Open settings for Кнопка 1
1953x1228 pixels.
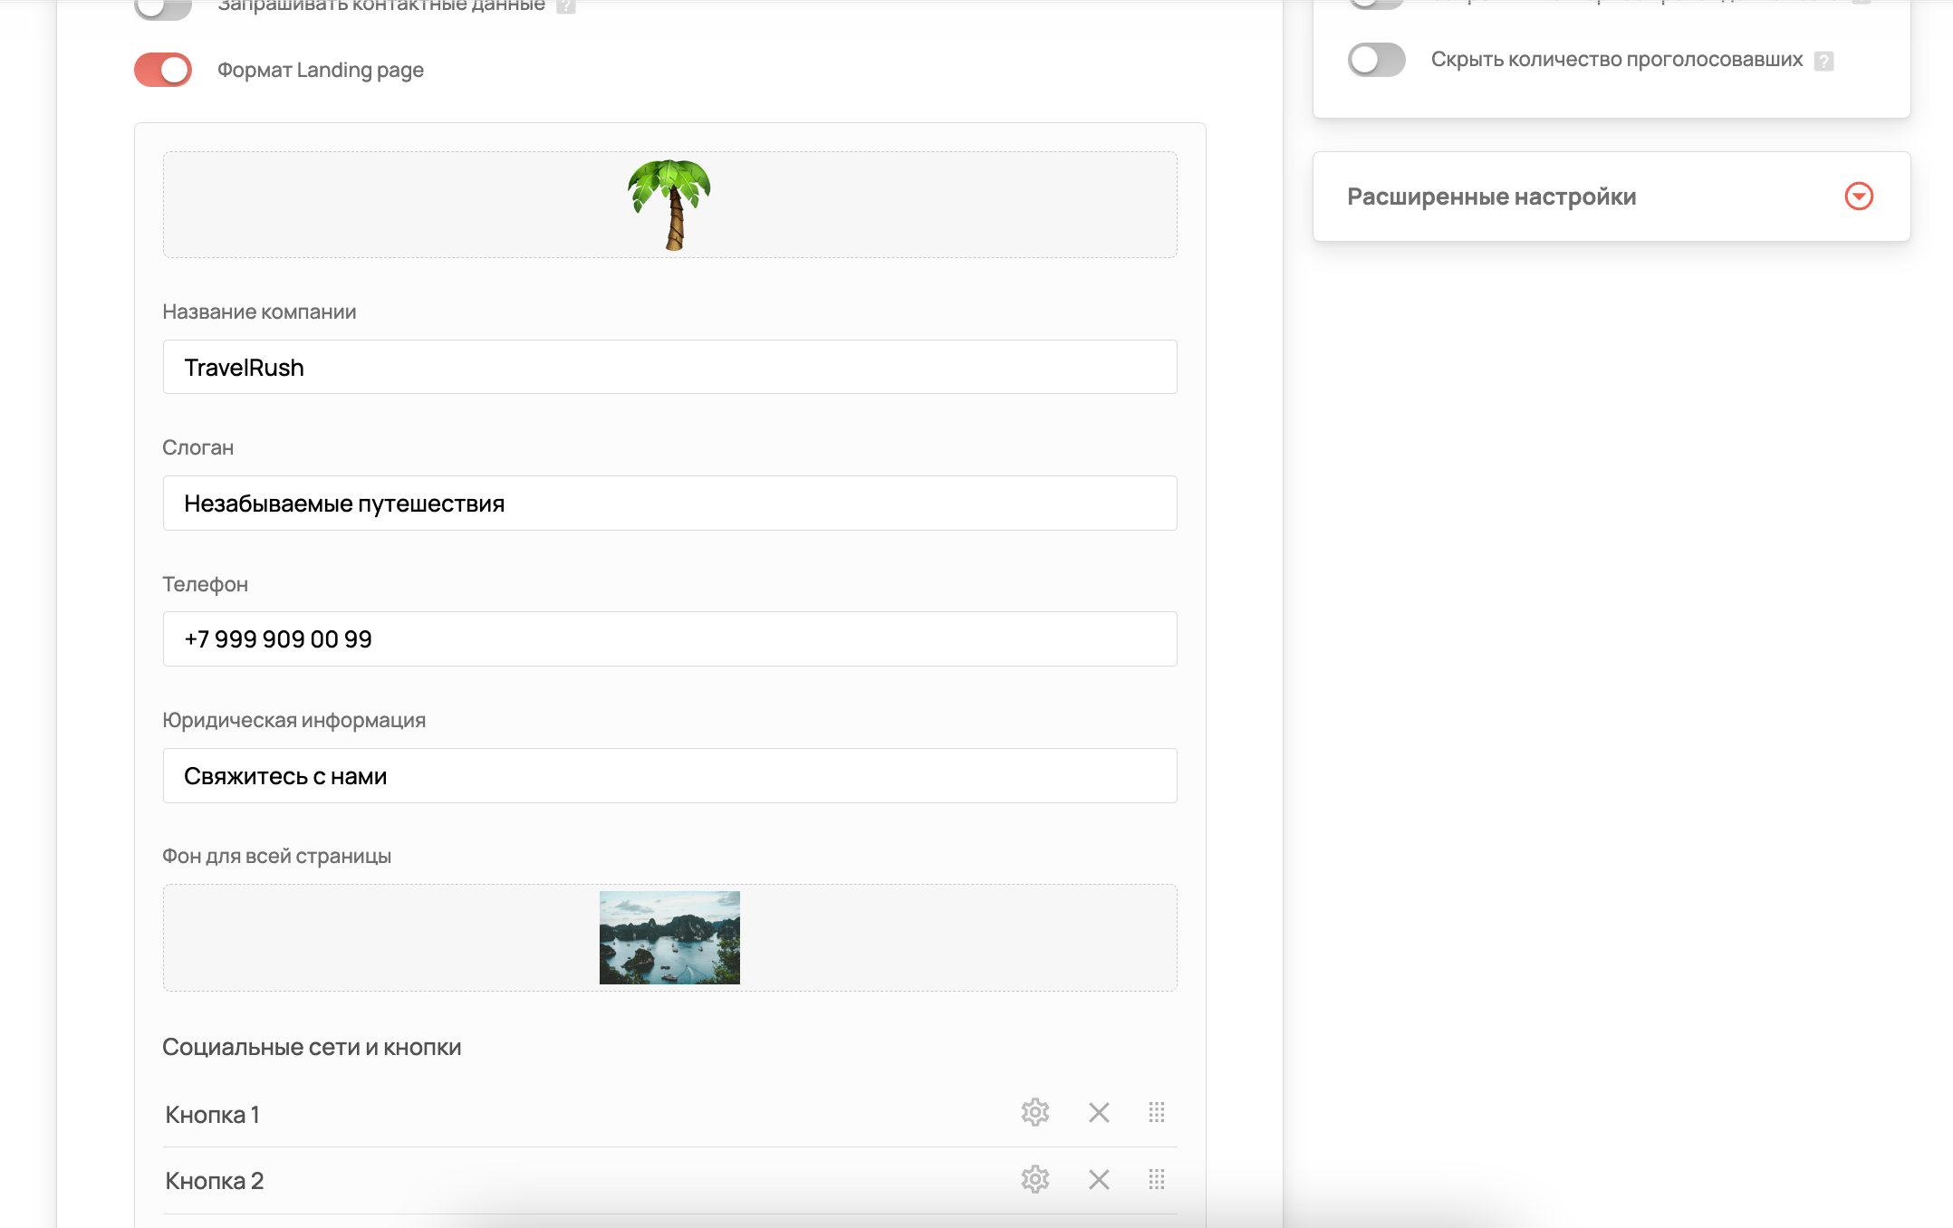pos(1034,1113)
